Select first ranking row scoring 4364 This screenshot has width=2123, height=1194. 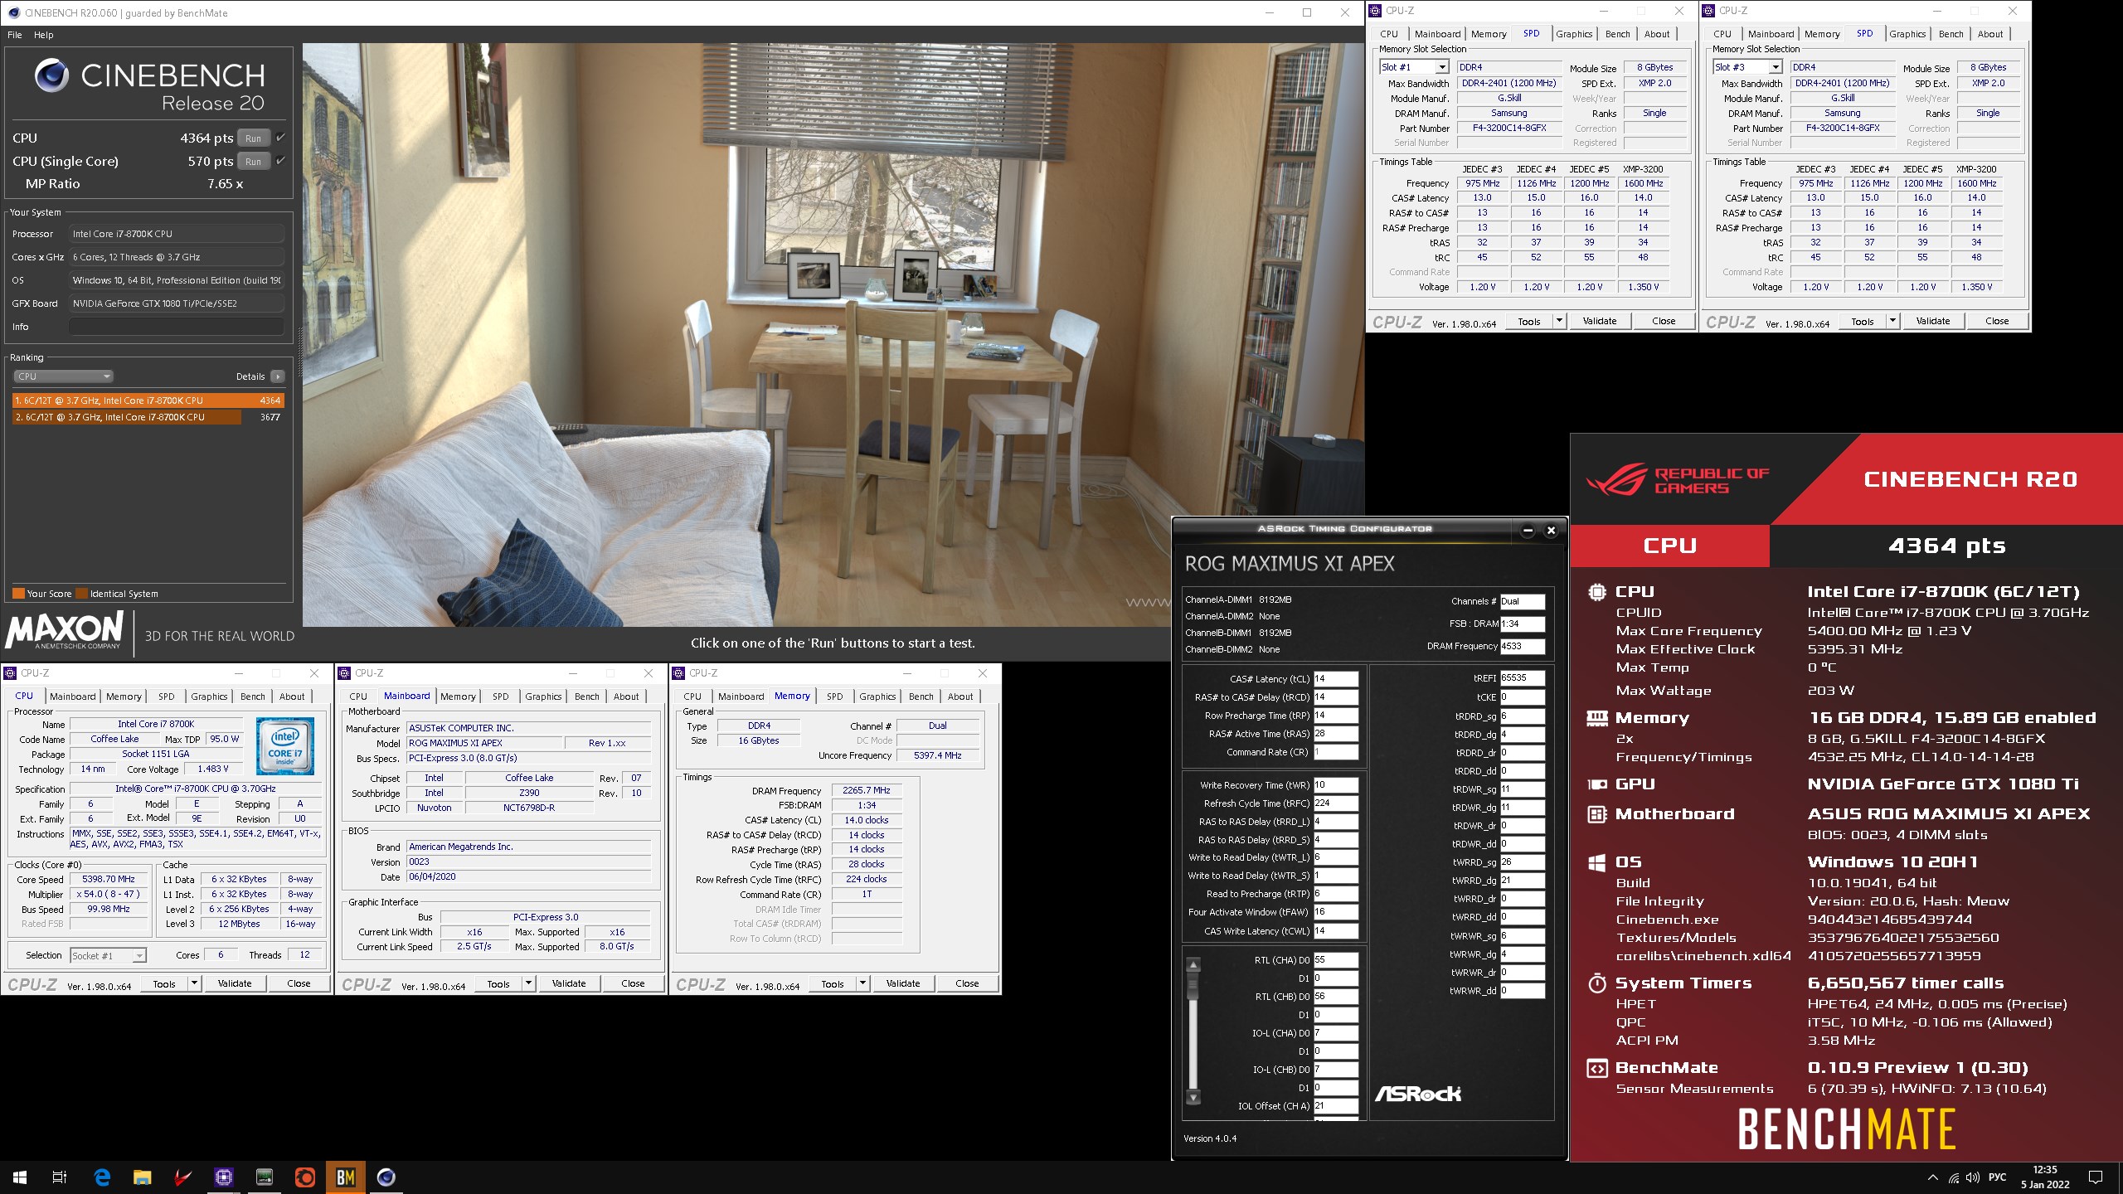(148, 400)
